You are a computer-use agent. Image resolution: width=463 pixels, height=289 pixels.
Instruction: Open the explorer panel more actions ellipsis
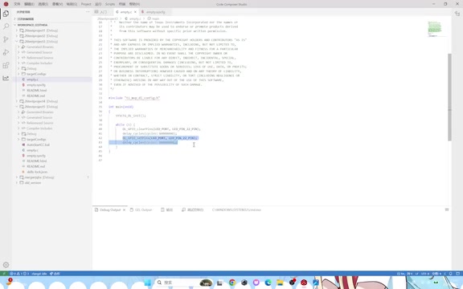coord(88,12)
